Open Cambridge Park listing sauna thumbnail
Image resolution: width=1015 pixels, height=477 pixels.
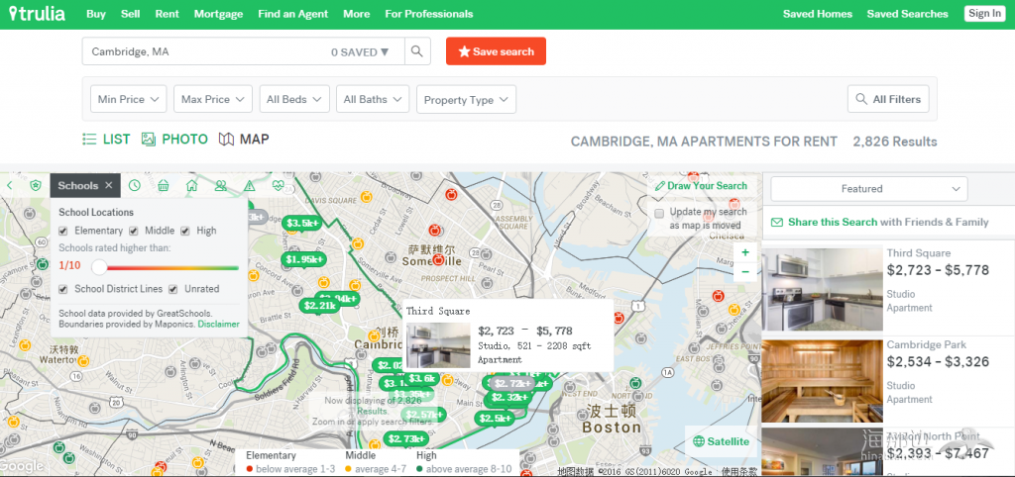pos(822,381)
